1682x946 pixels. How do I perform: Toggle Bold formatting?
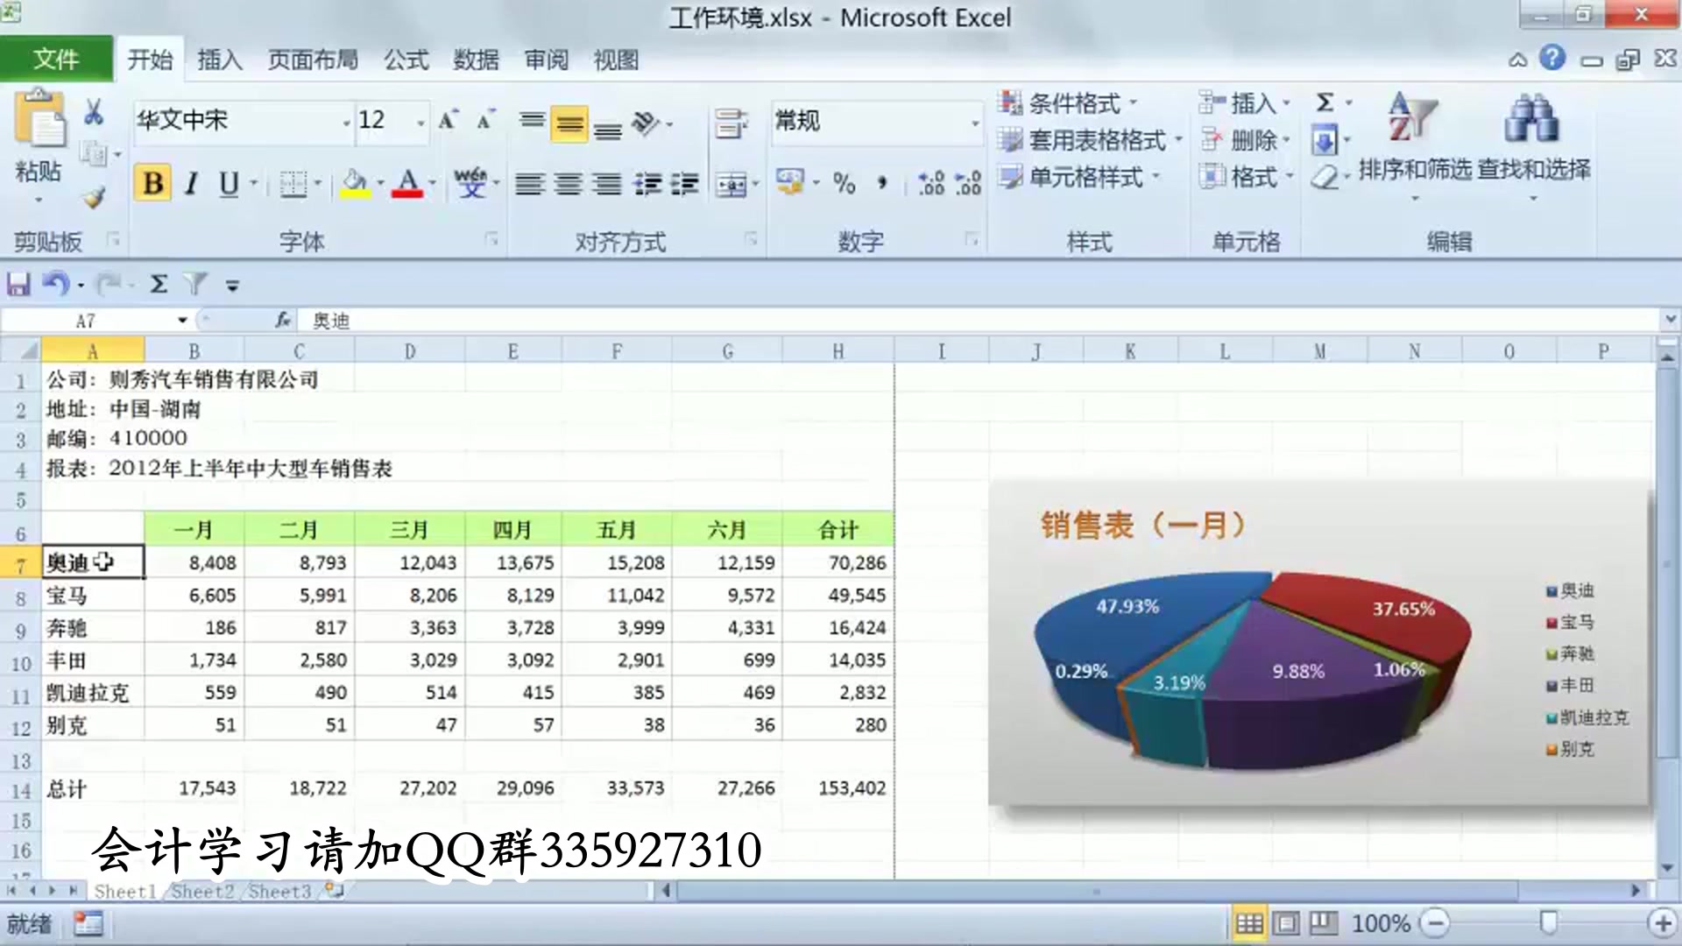pyautogui.click(x=152, y=184)
